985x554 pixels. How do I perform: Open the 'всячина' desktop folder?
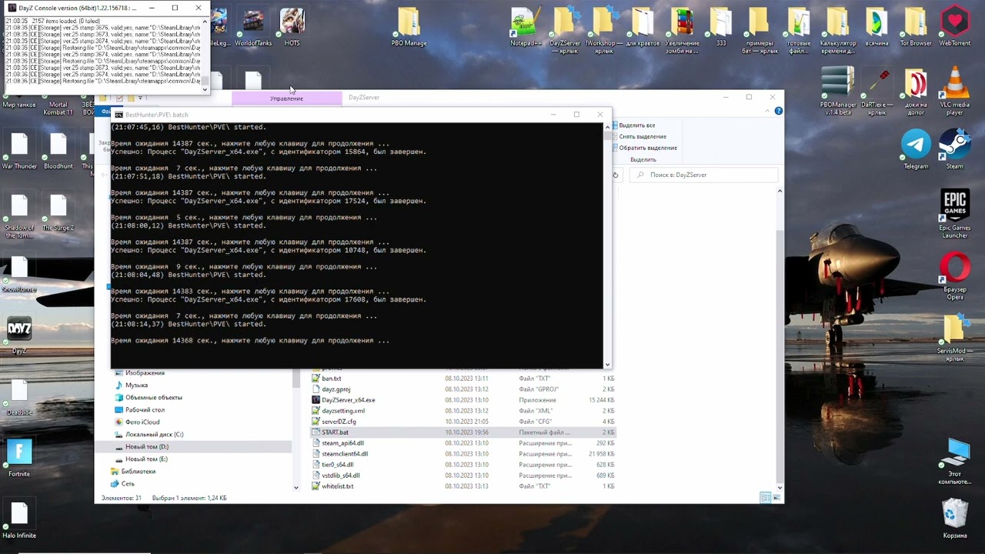876,27
